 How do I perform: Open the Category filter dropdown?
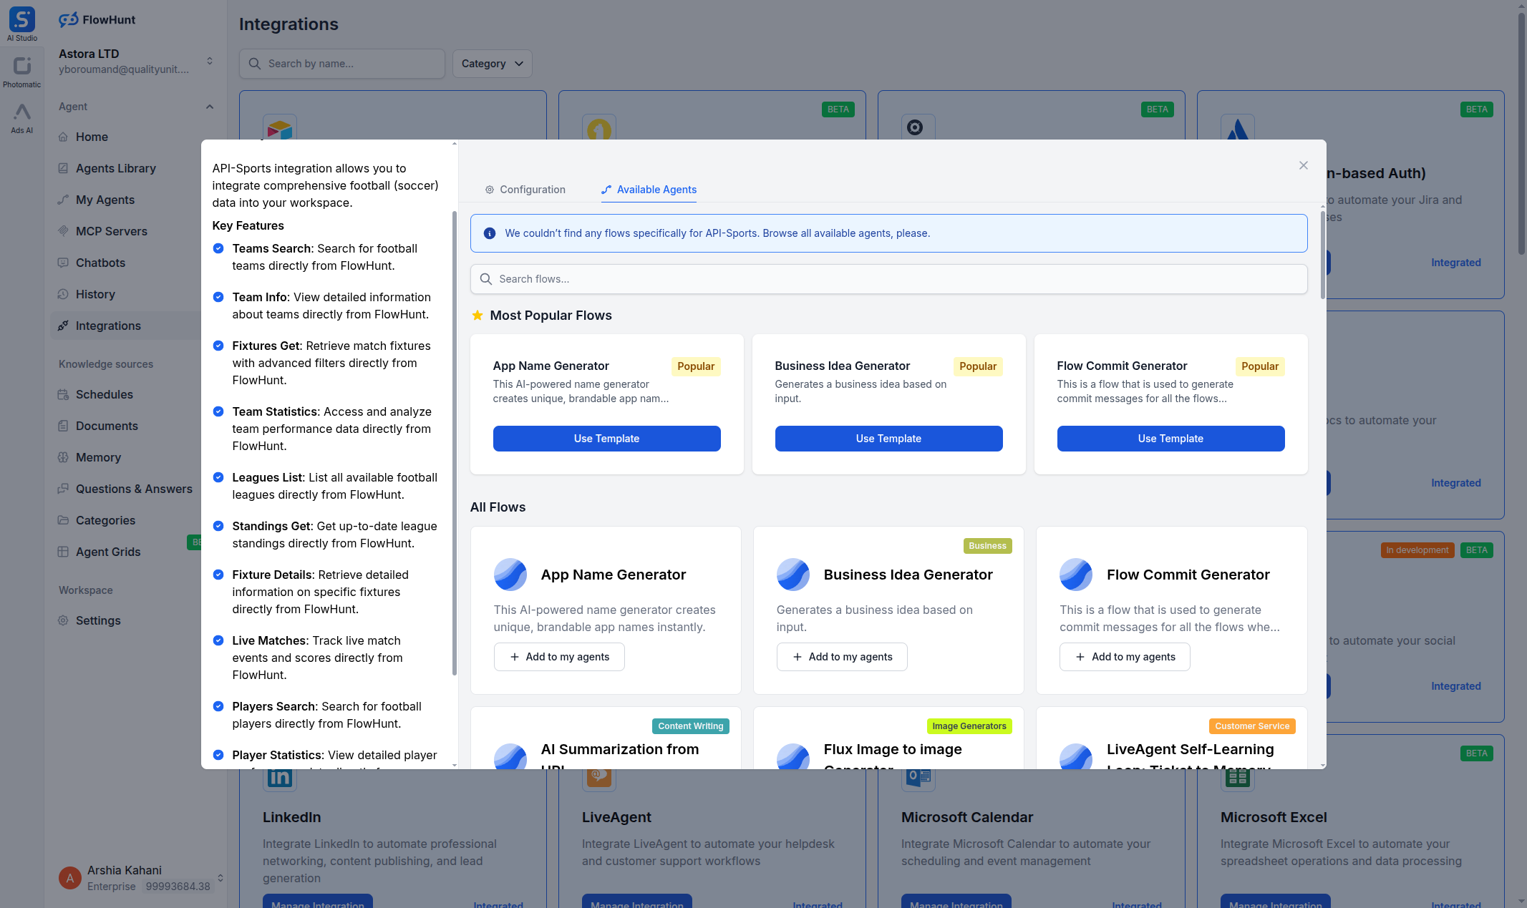coord(492,64)
